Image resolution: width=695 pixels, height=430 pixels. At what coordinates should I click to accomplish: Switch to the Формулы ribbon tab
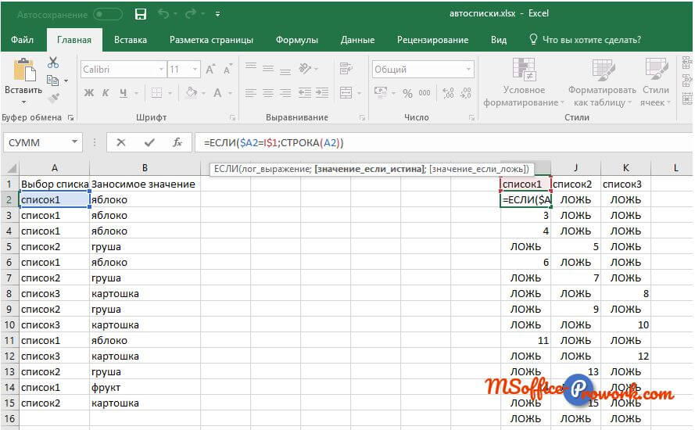tap(296, 39)
